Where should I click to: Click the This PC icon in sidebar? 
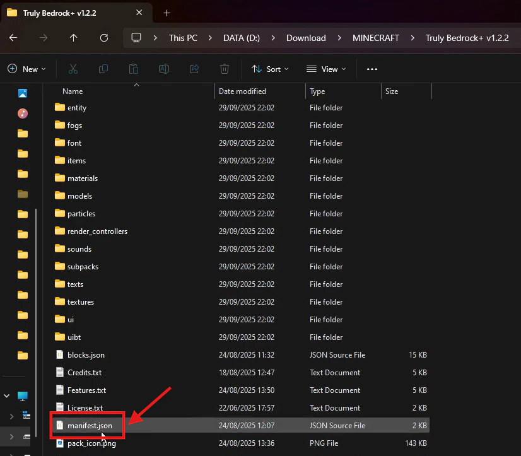tap(23, 396)
